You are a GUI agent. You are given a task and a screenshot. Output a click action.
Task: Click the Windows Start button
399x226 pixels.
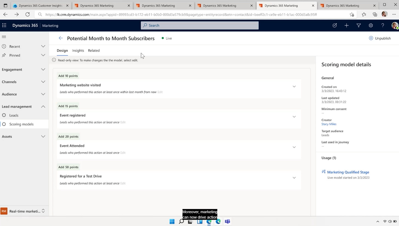pyautogui.click(x=172, y=221)
